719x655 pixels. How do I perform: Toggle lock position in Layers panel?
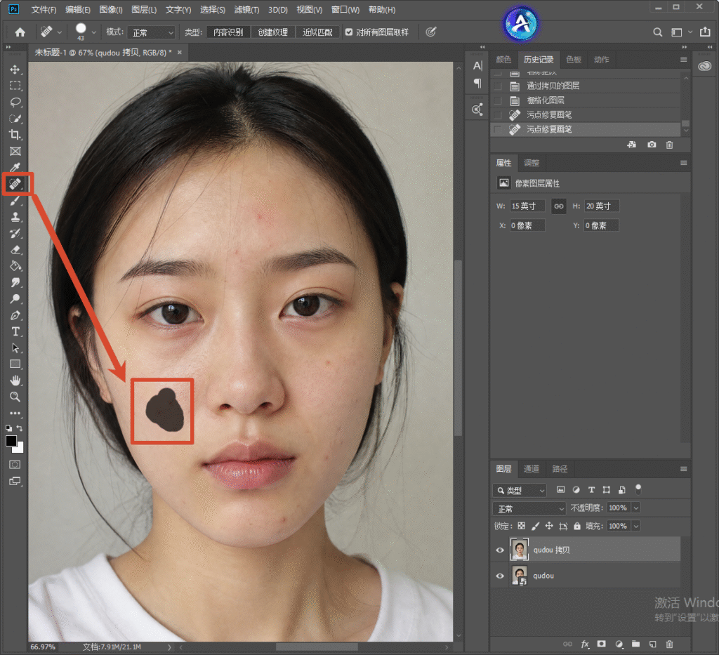tap(549, 526)
